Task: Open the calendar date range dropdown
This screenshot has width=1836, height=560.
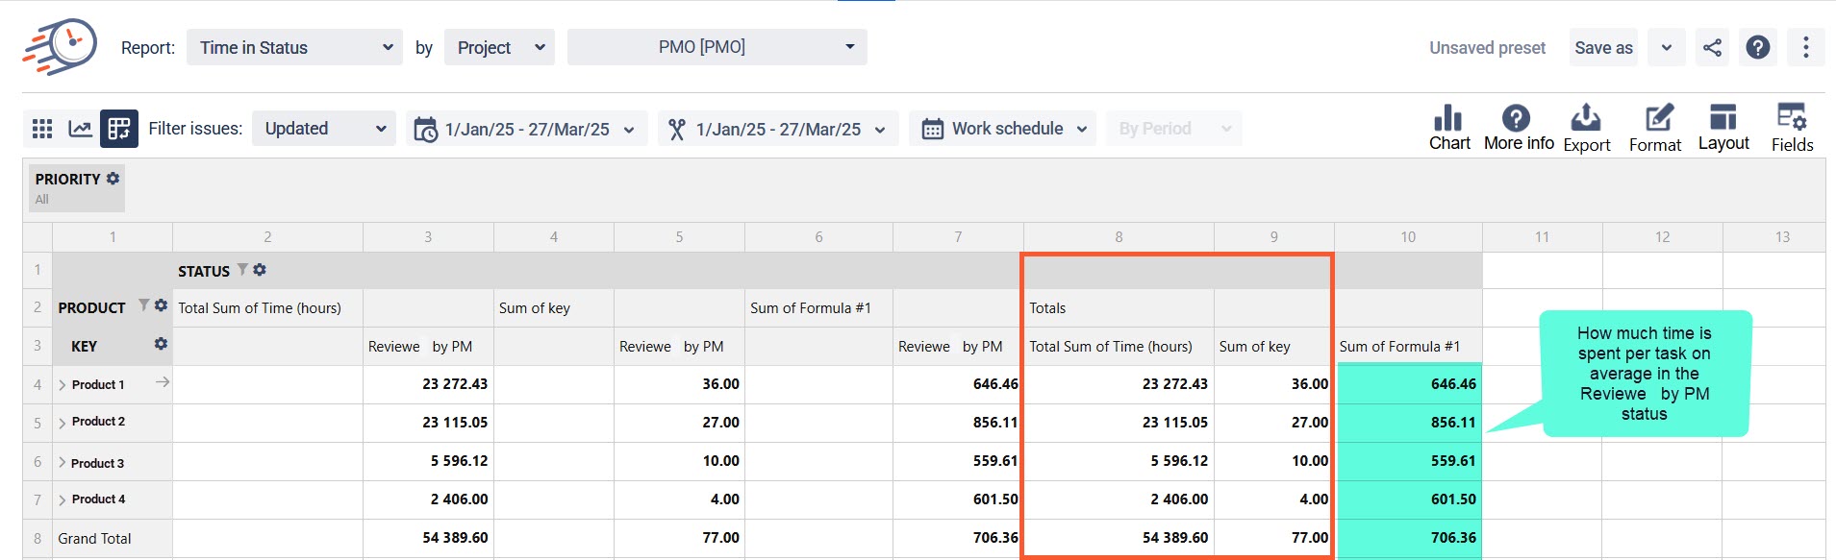Action: [526, 129]
